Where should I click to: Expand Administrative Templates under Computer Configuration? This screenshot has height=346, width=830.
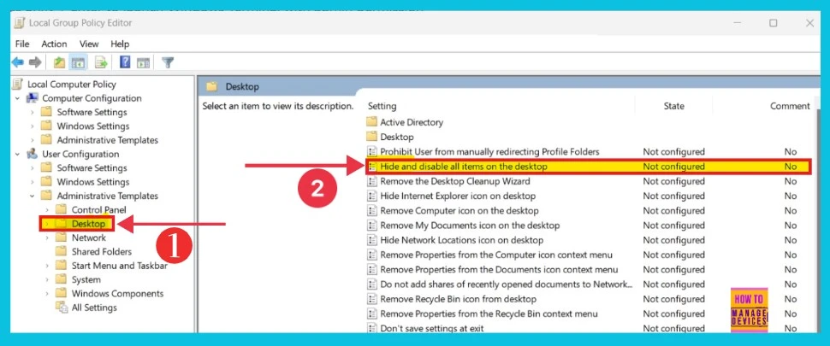pos(33,140)
